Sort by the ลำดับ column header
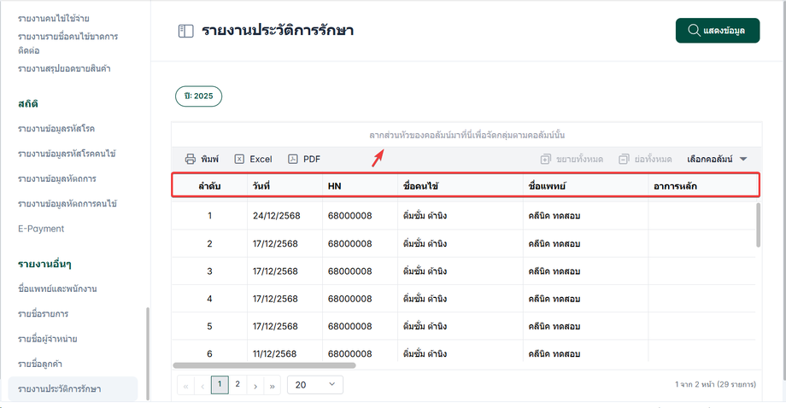786x408 pixels. [209, 186]
